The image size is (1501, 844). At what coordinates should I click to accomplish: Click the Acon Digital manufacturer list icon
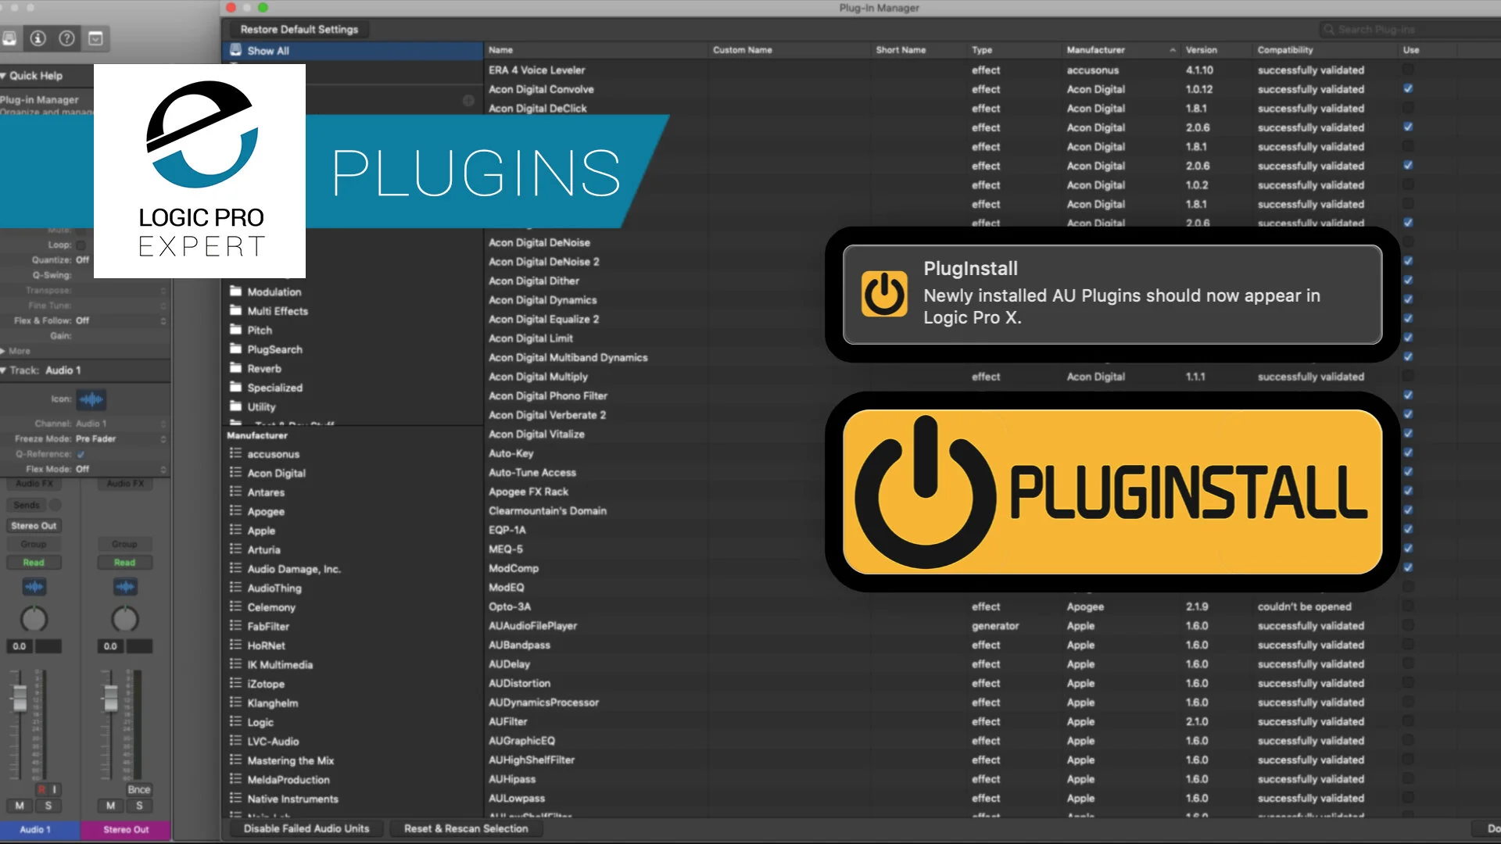234,473
